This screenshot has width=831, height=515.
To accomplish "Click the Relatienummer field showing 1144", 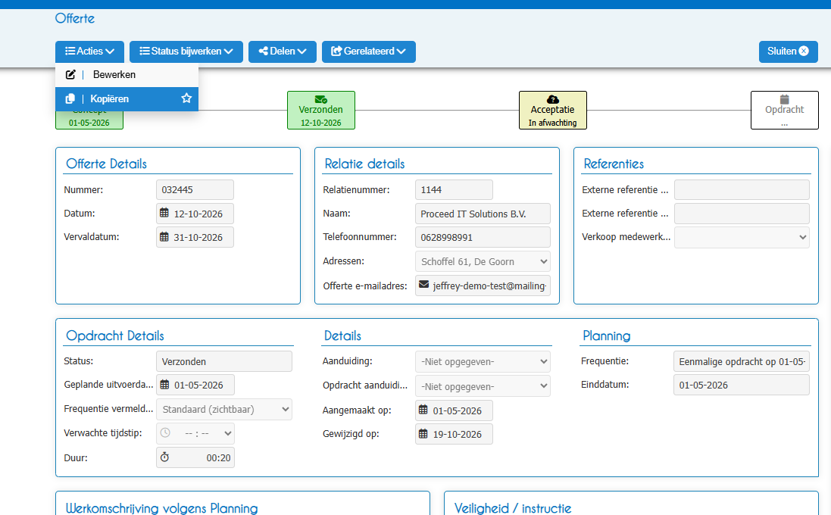I will (455, 189).
